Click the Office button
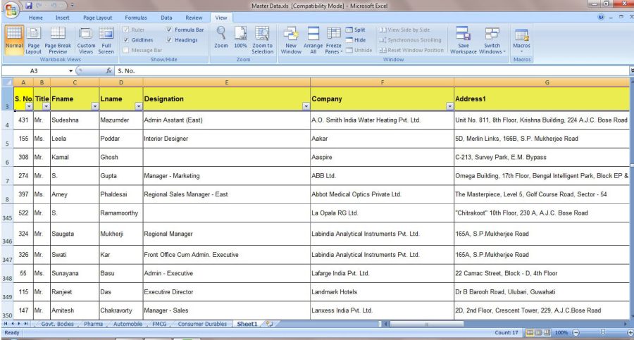The image size is (634, 340). [11, 9]
